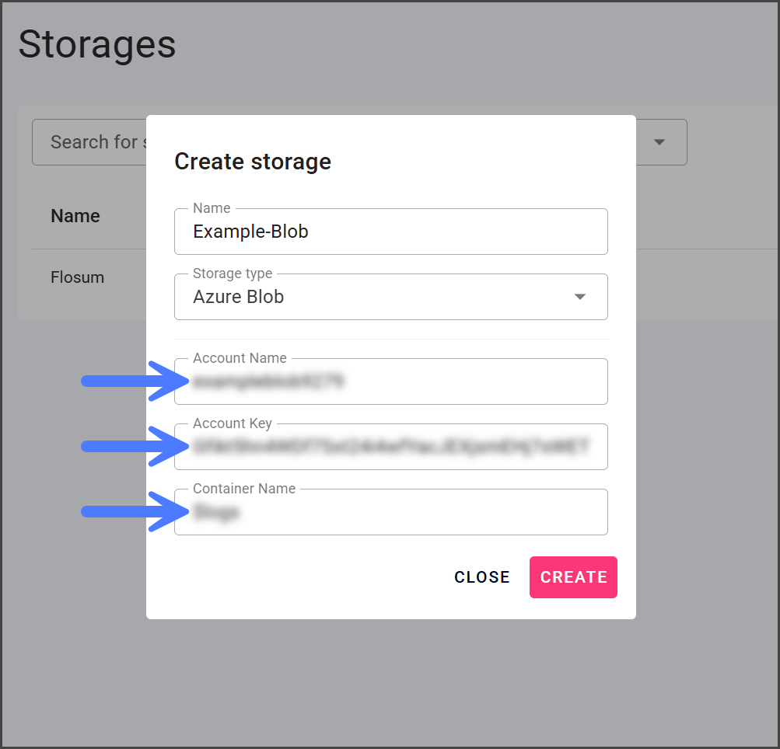Click the Storage type floating label
This screenshot has width=780, height=749.
click(x=233, y=274)
